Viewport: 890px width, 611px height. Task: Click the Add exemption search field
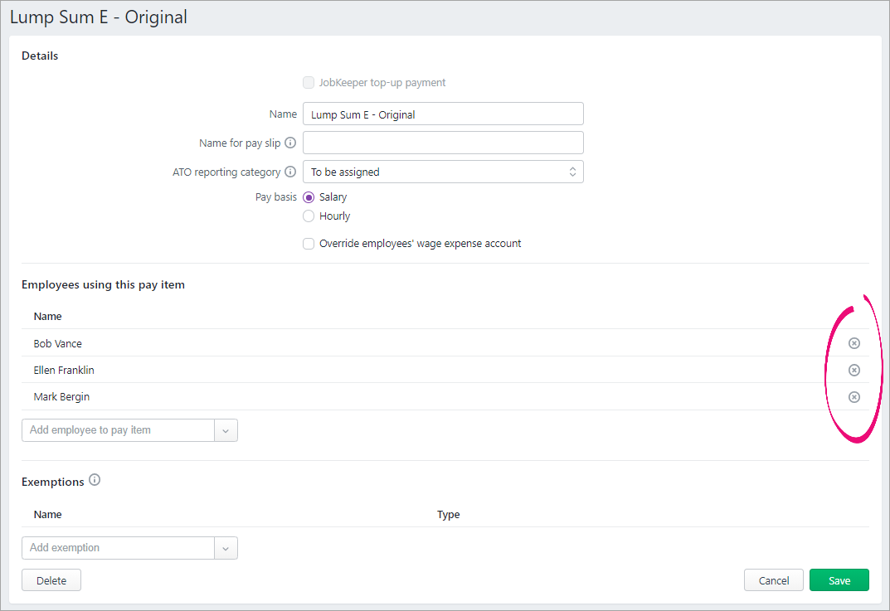(118, 548)
